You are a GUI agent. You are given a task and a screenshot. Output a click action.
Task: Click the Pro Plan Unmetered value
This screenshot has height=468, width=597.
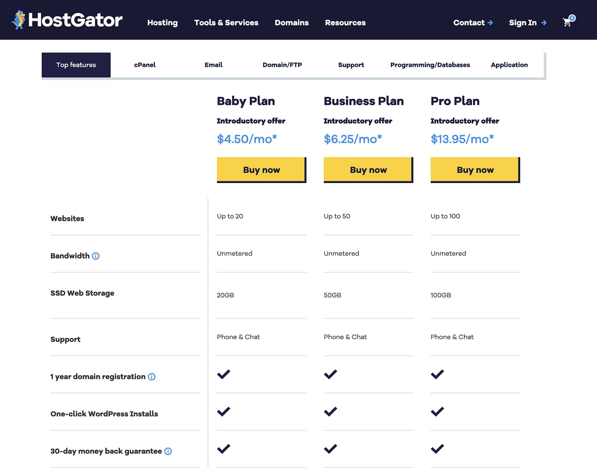(449, 253)
